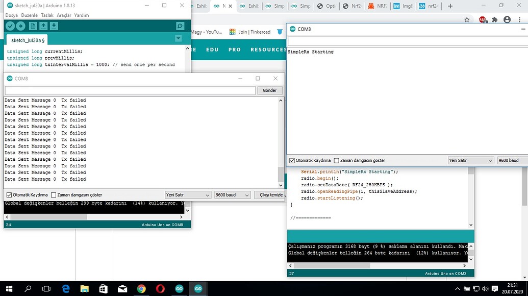Open the Dosya menu

11,15
